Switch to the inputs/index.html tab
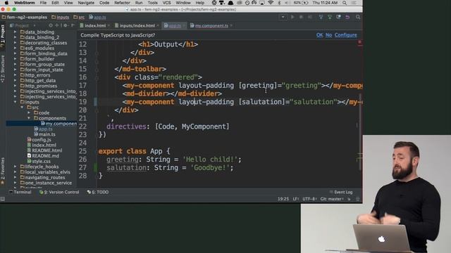This screenshot has height=253, width=451. pos(137,25)
